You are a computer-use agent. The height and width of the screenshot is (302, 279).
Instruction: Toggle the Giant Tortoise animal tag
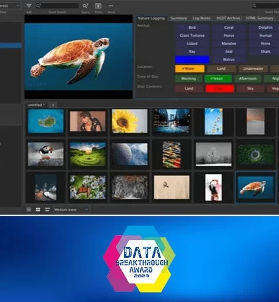coord(192,35)
